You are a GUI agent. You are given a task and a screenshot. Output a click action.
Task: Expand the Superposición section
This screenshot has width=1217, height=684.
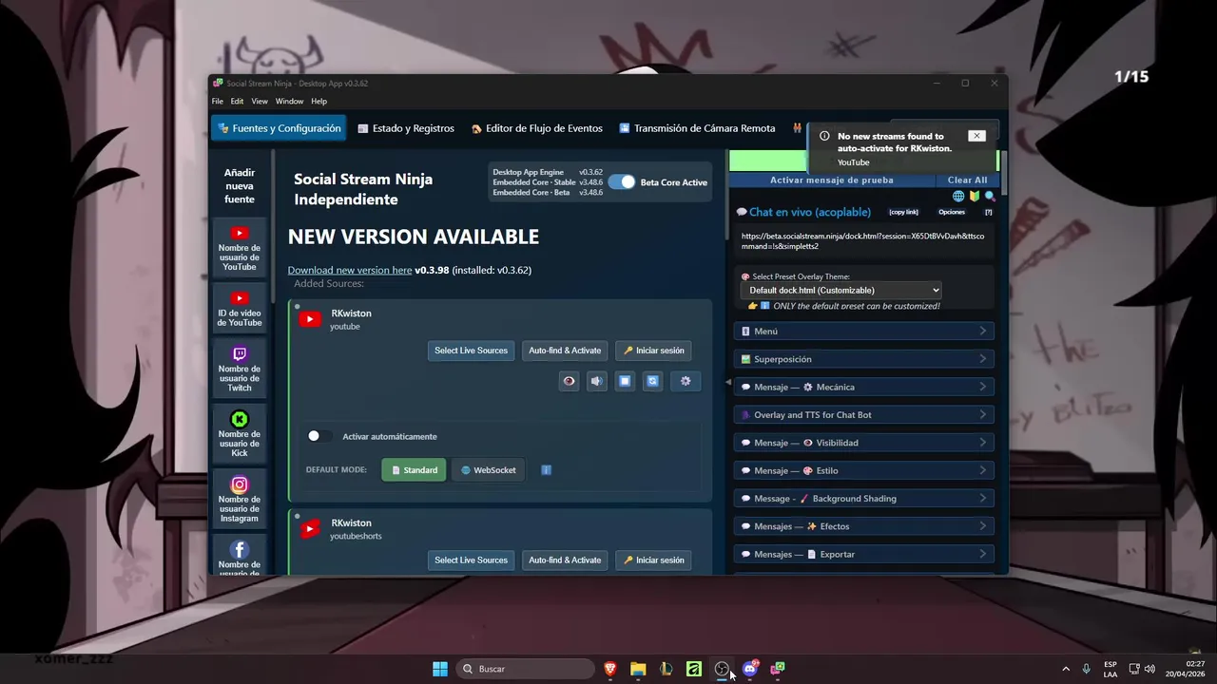click(864, 359)
